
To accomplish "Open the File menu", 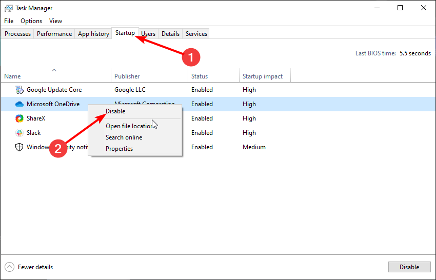I will (9, 21).
